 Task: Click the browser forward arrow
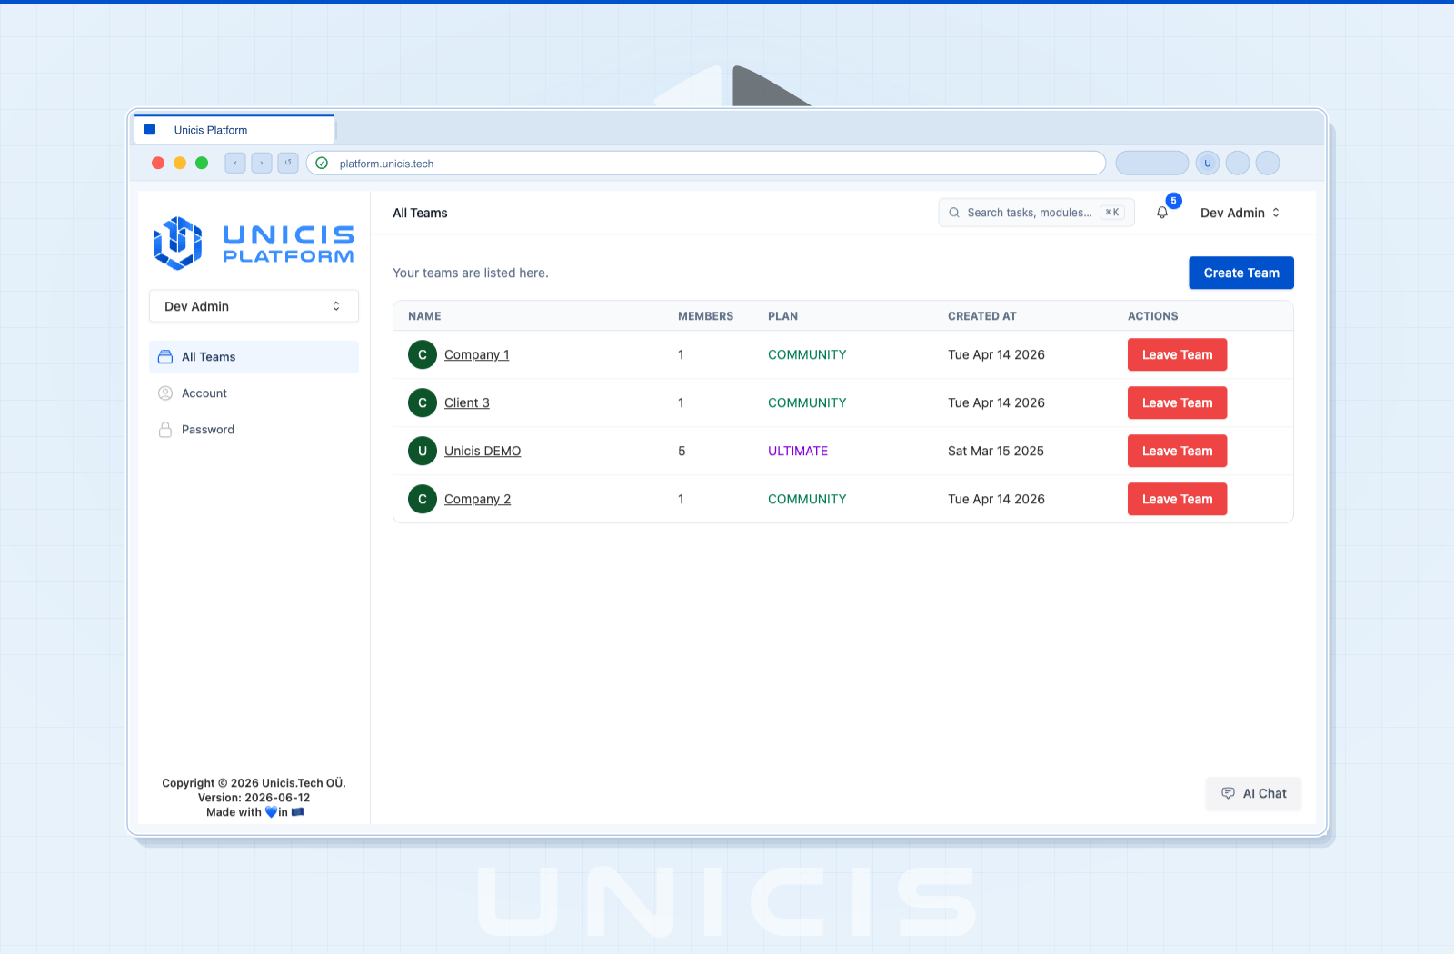[262, 163]
